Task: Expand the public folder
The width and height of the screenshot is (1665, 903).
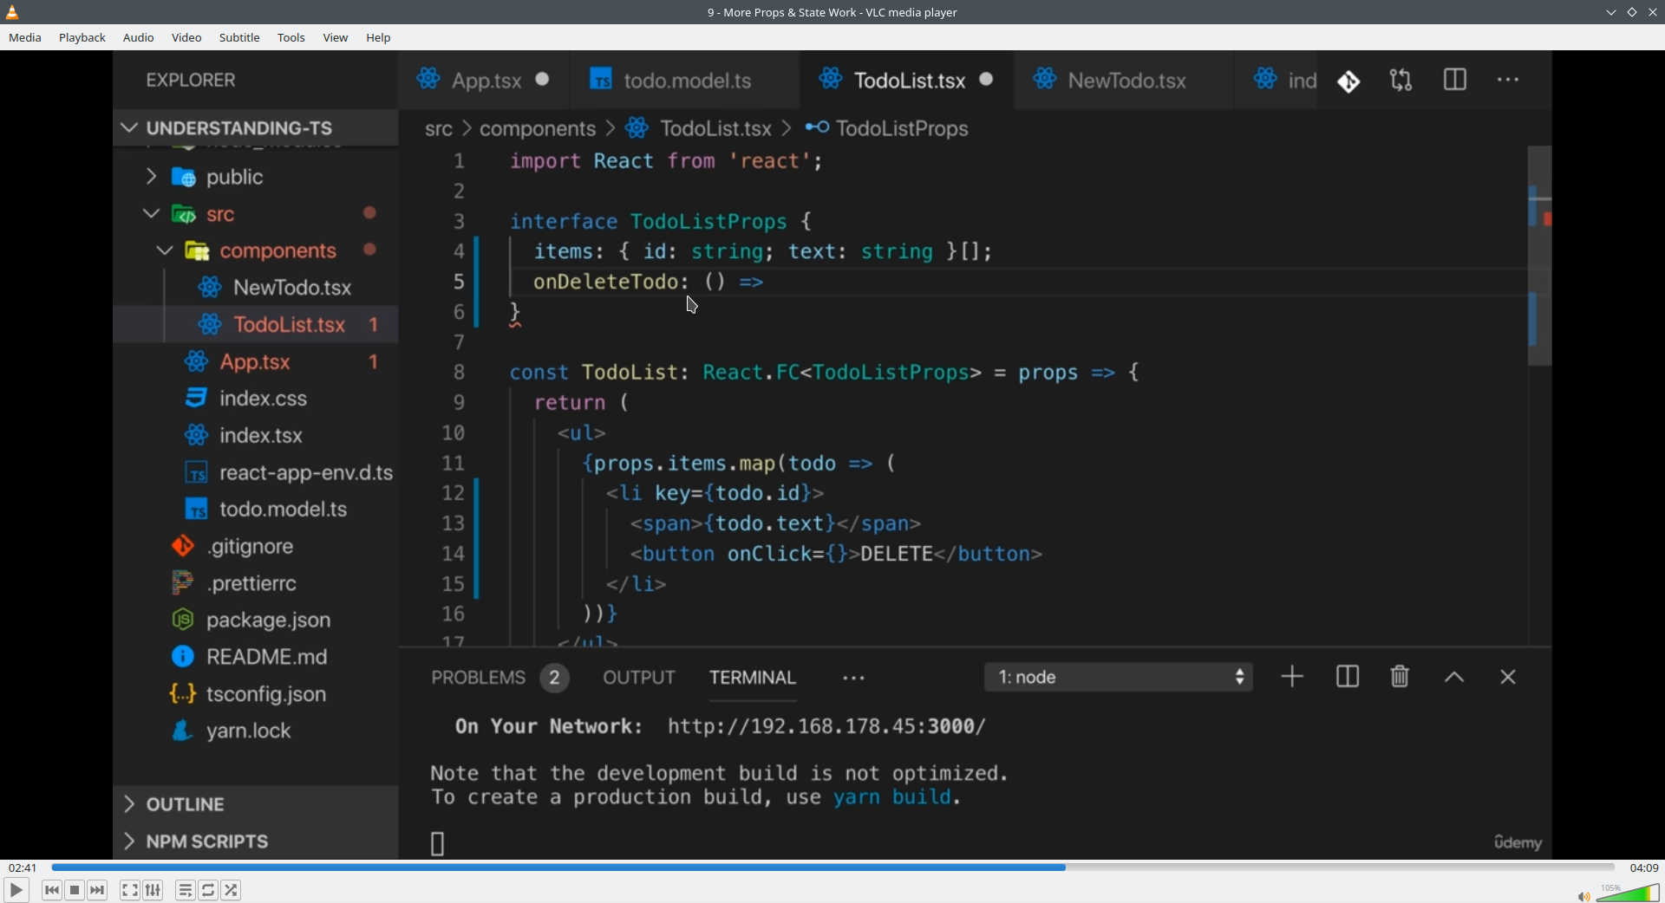Action: point(256,177)
